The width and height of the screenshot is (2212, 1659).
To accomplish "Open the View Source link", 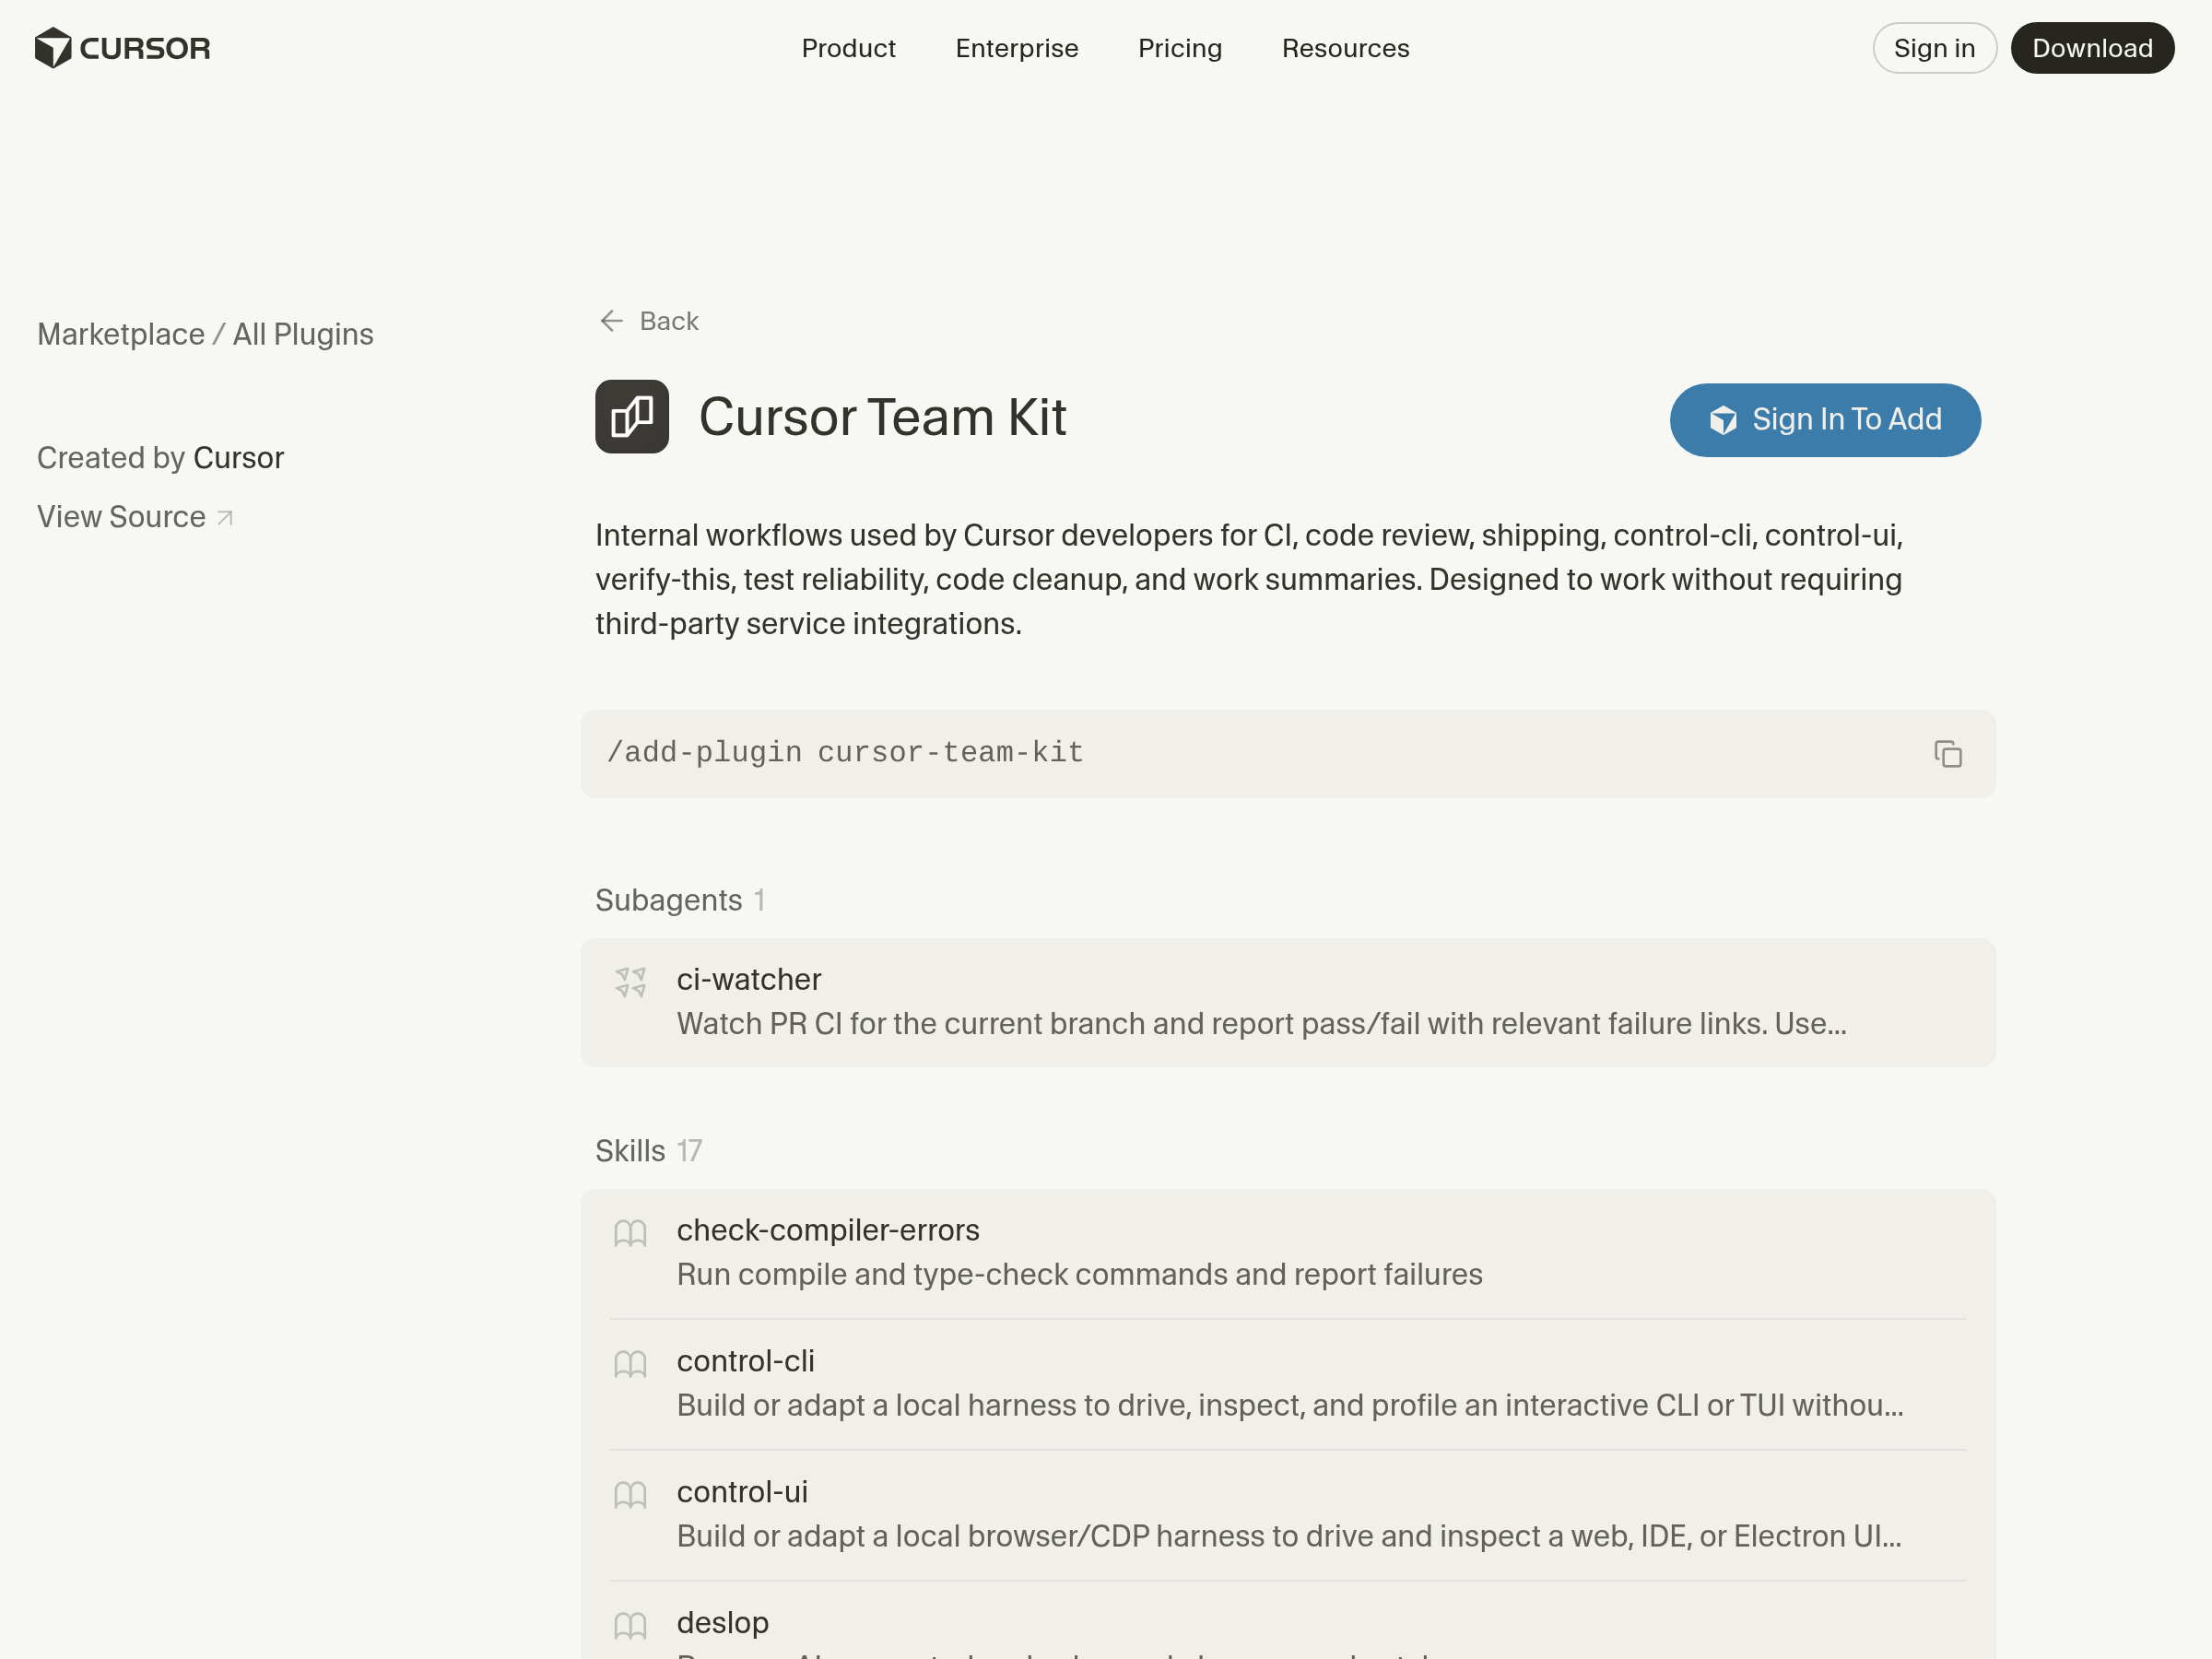I will coord(135,517).
